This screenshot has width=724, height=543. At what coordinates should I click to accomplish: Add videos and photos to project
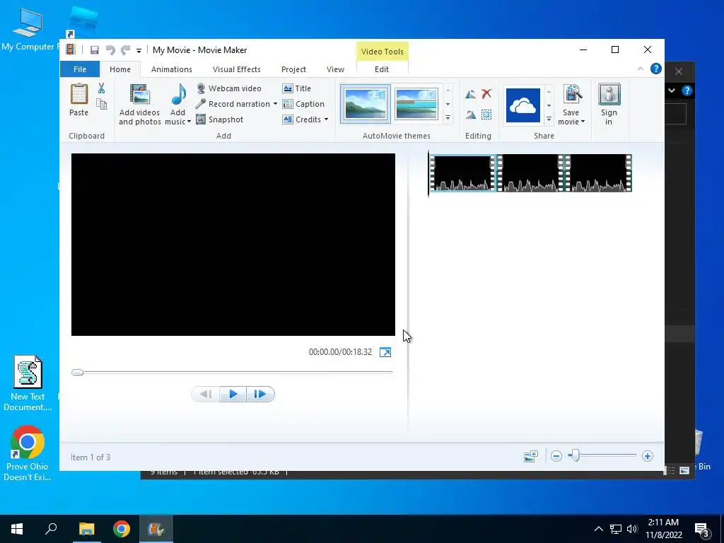[x=139, y=105]
